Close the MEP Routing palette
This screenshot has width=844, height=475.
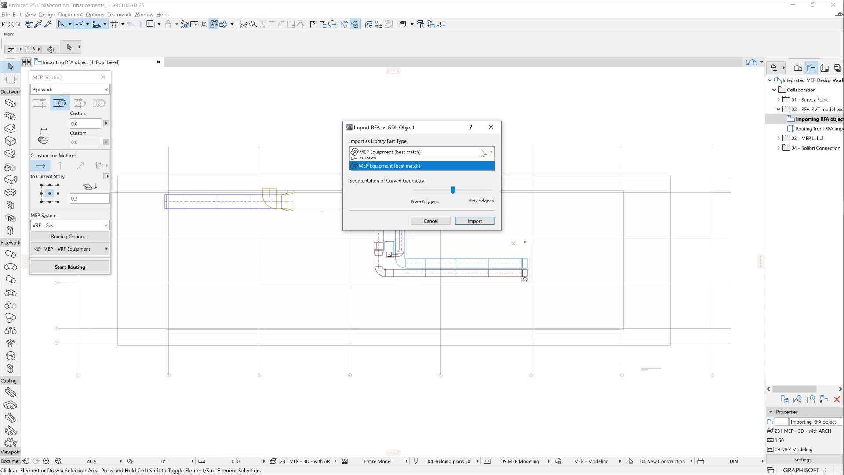(x=103, y=77)
